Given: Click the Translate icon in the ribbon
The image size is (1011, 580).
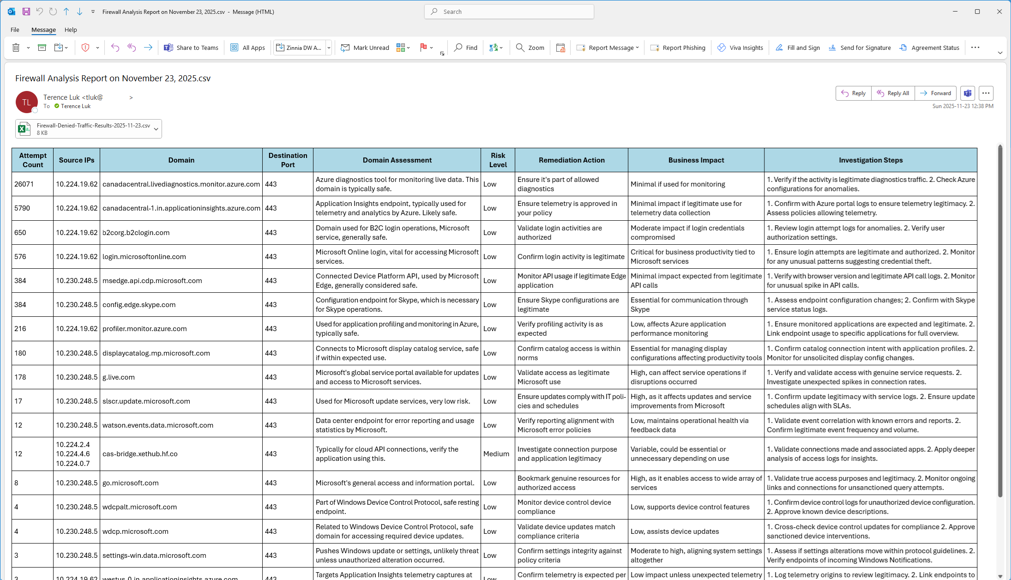Looking at the screenshot, I should pos(494,48).
